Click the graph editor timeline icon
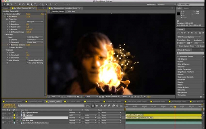This screenshot has width=206, height=129. [x=121, y=105]
